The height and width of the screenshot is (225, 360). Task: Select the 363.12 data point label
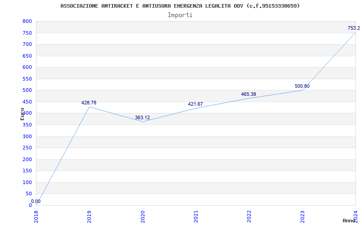pos(142,118)
